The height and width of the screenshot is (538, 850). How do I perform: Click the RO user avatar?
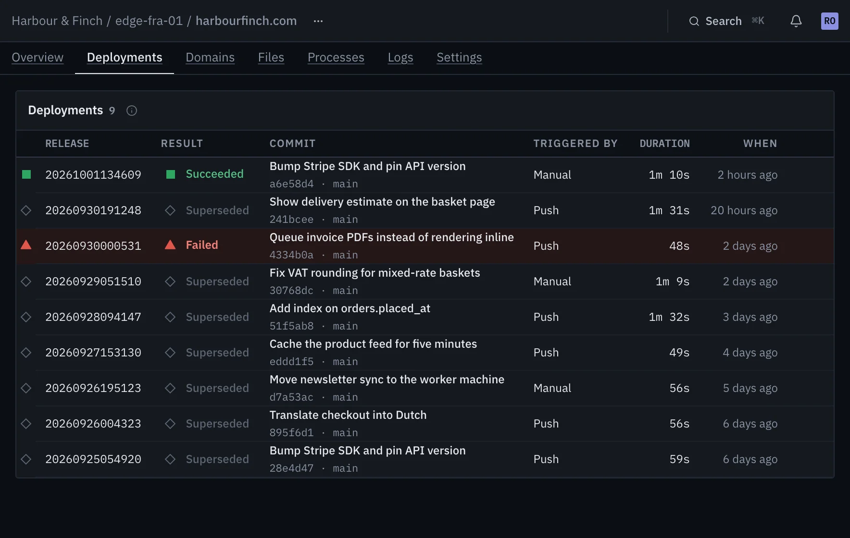coord(829,21)
